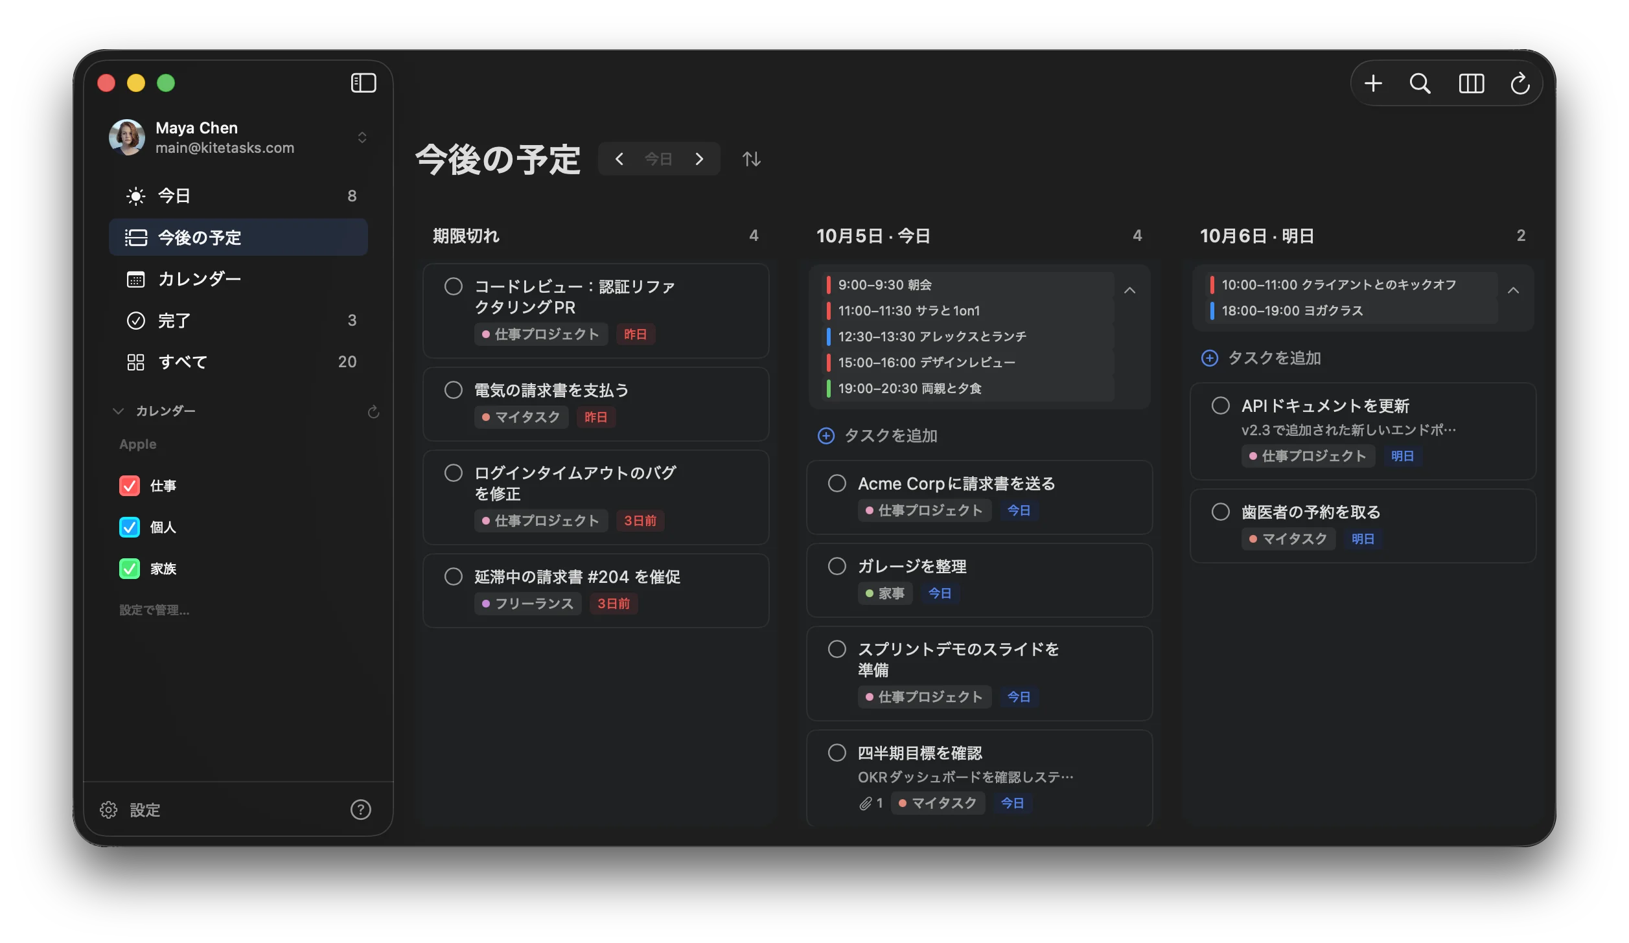Image resolution: width=1629 pixels, height=943 pixels.
Task: Open the help question mark icon
Action: [360, 810]
